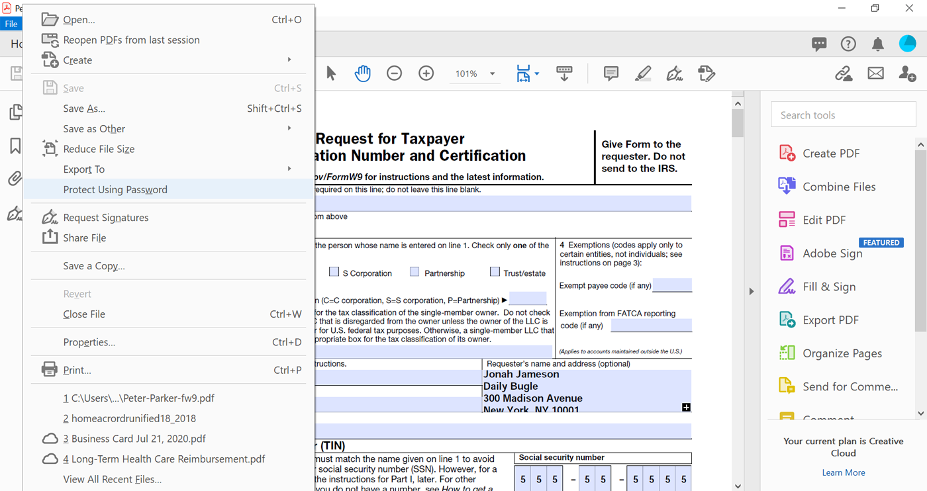Screen dimensions: 927x491
Task: Open the chat feedback bubble icon
Action: [x=819, y=44]
